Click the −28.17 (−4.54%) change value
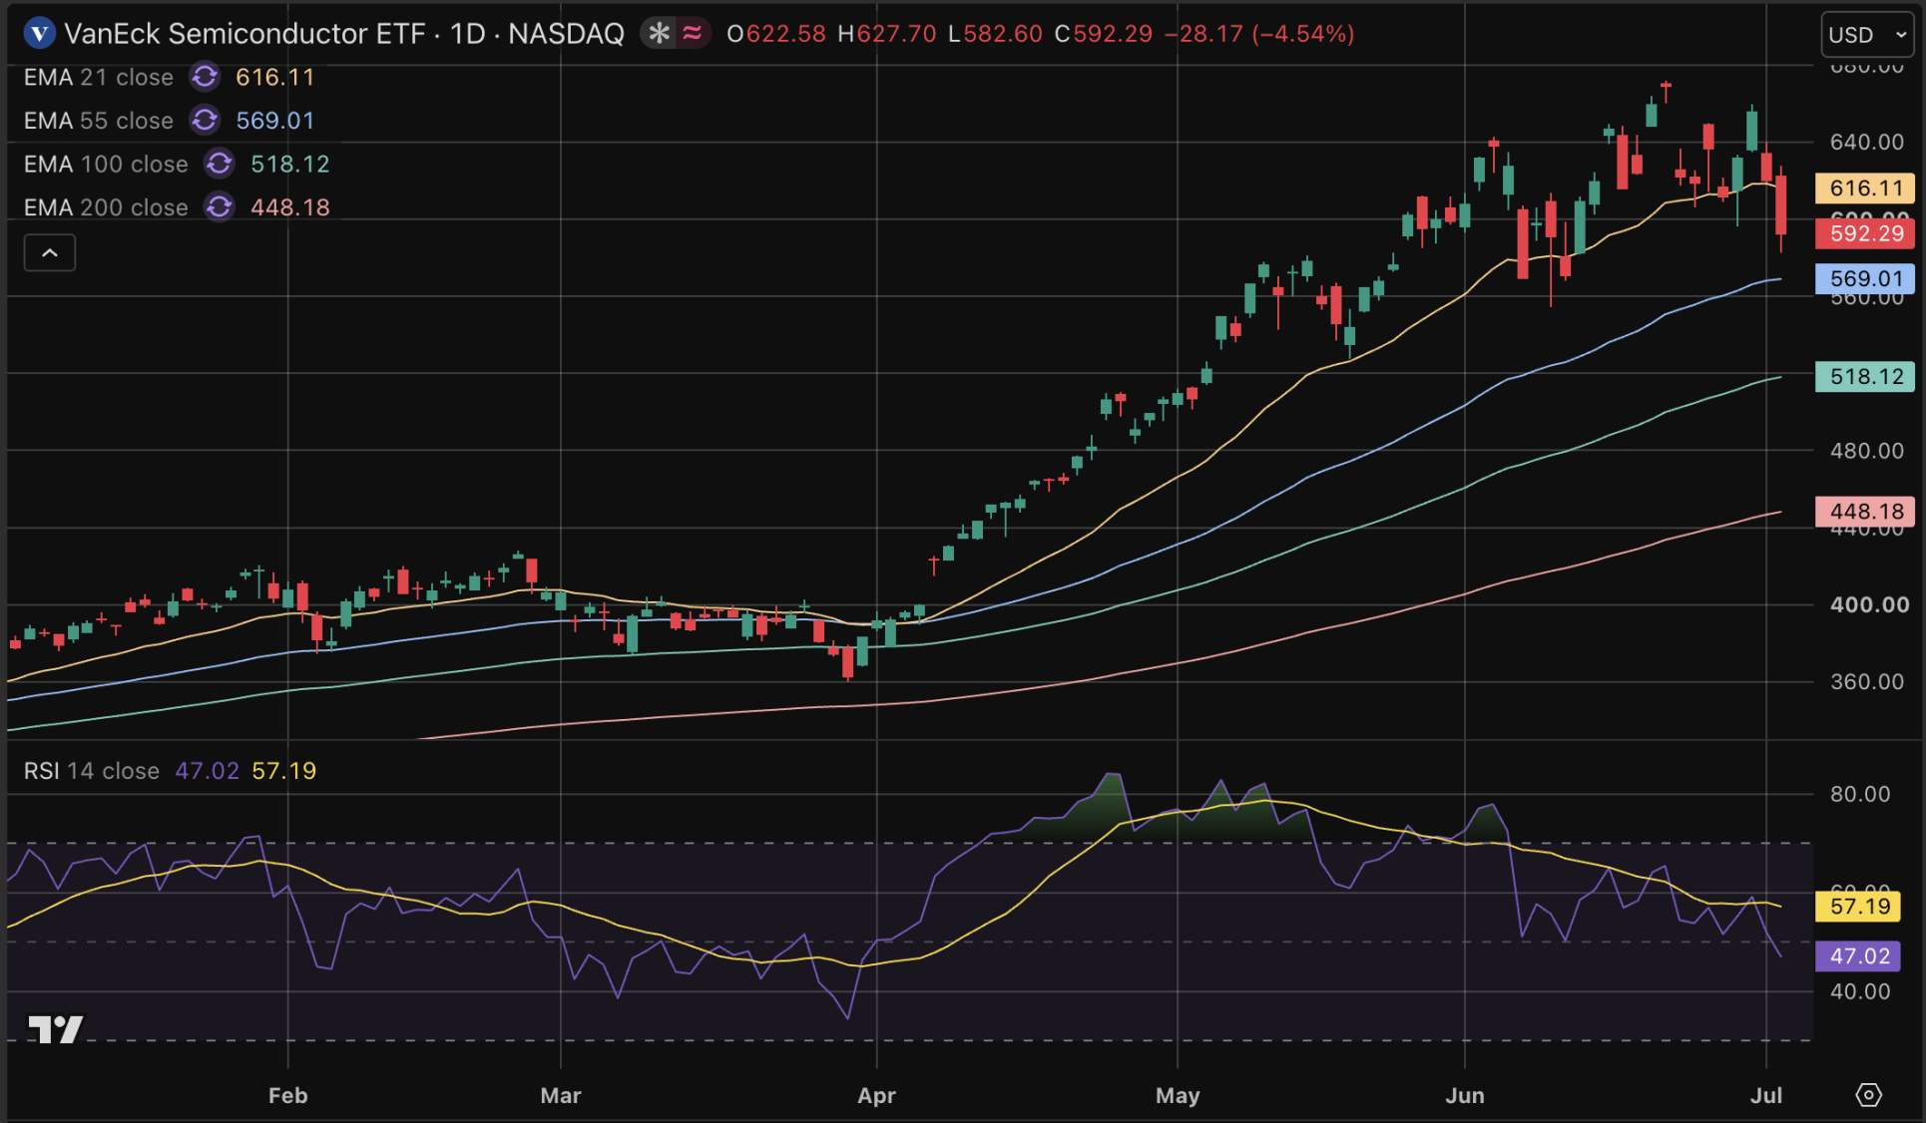This screenshot has width=1926, height=1123. click(x=1259, y=34)
